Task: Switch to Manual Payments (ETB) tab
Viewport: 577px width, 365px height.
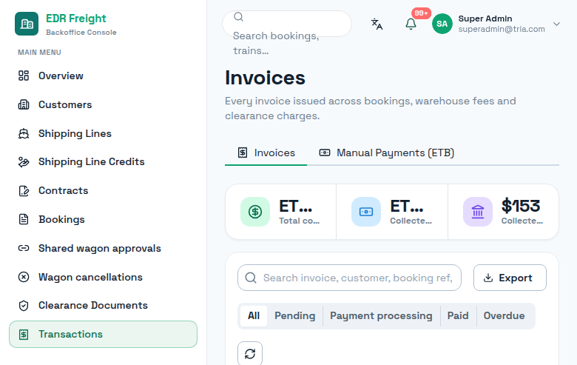Action: click(x=386, y=153)
